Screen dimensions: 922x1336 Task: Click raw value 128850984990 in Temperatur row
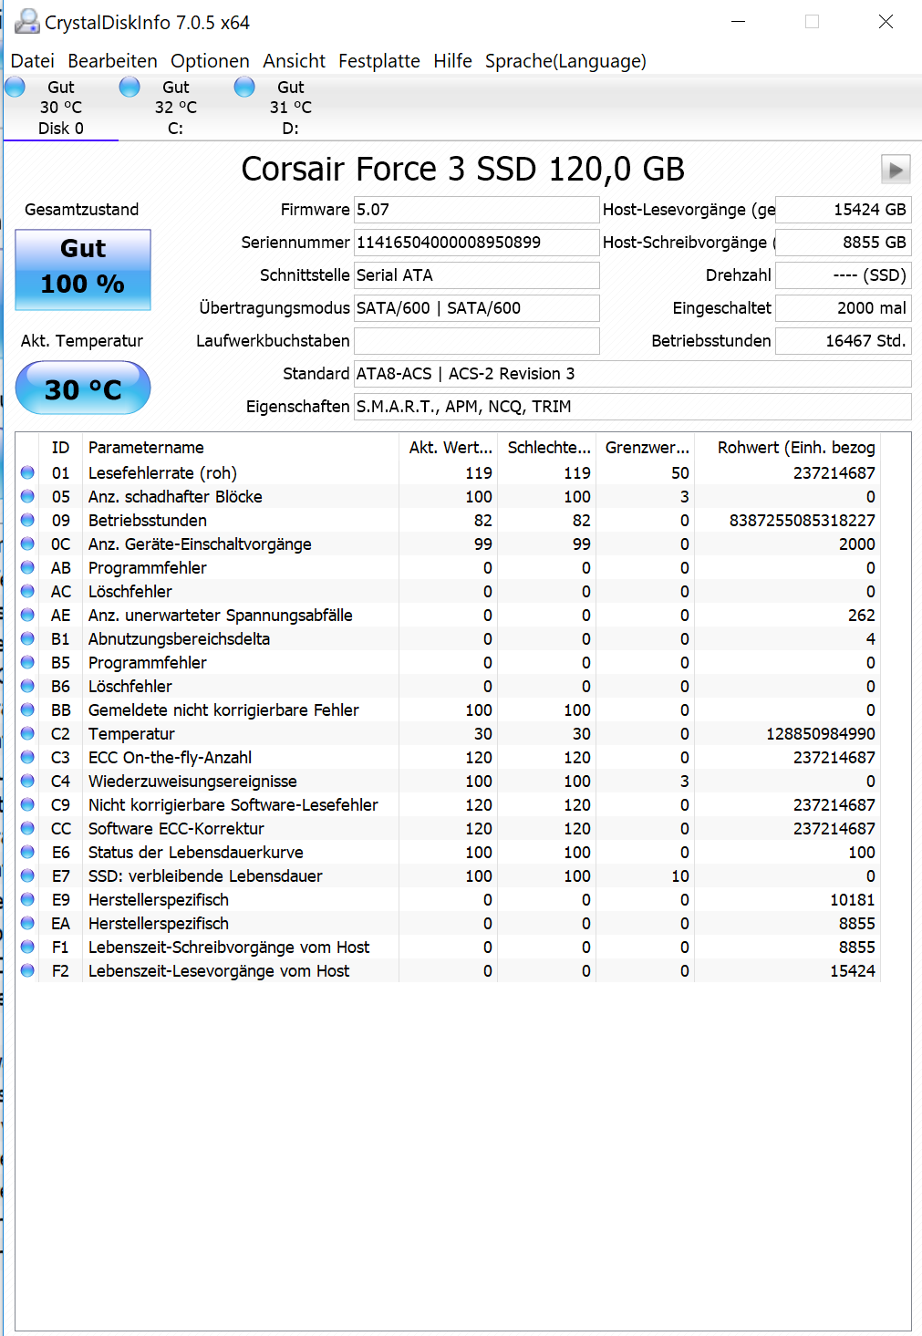click(x=821, y=733)
